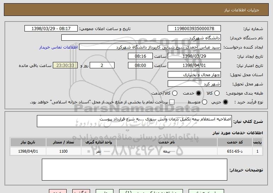Select the کالا radio button
The width and height of the screenshot is (273, 193).
tap(217, 93)
